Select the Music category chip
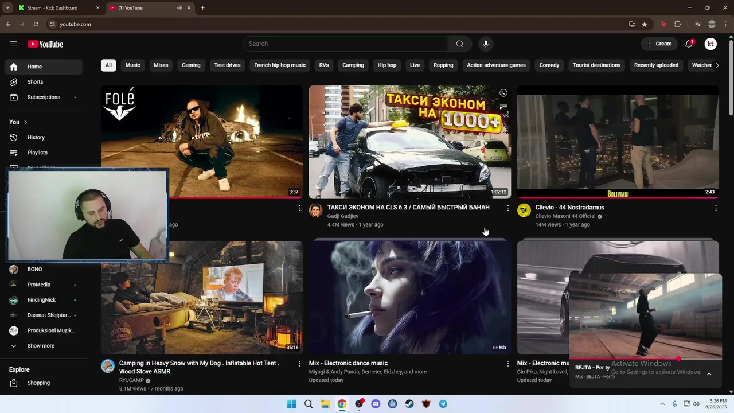This screenshot has height=413, width=734. coord(133,65)
